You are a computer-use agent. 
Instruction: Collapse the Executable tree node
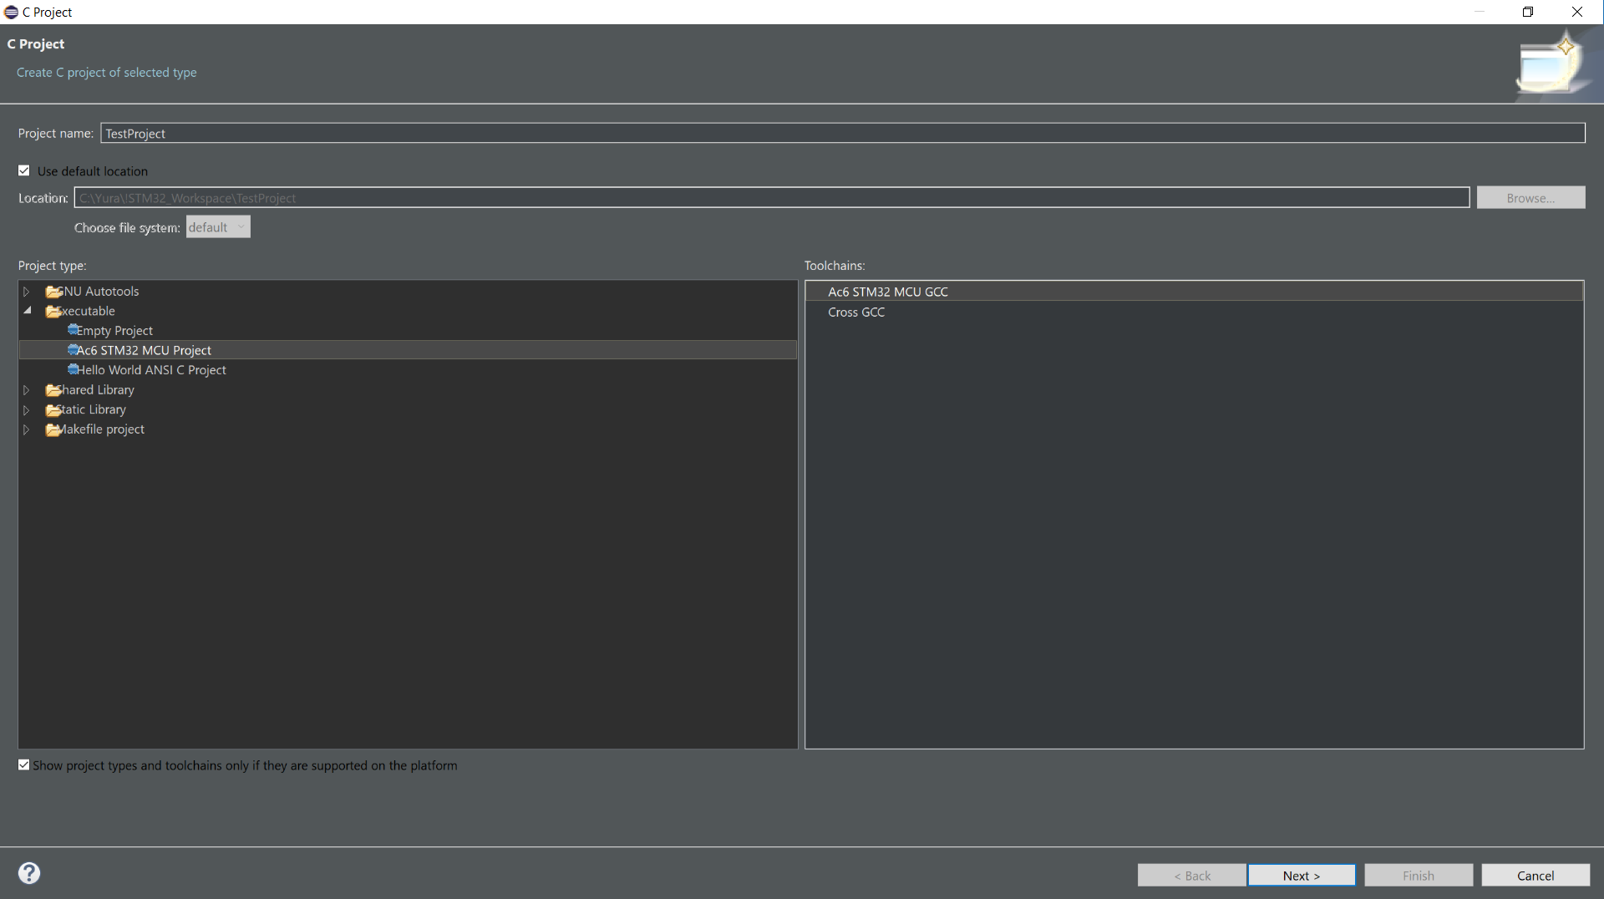click(x=27, y=311)
